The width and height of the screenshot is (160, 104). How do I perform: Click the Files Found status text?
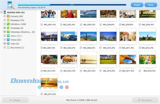click(81, 100)
